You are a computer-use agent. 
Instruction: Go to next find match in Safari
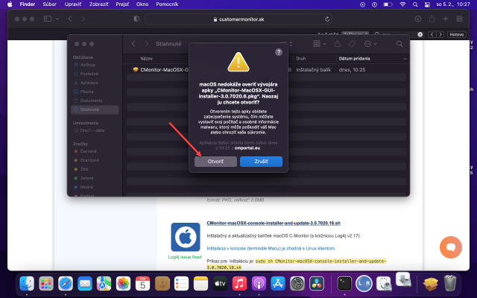click(440, 34)
